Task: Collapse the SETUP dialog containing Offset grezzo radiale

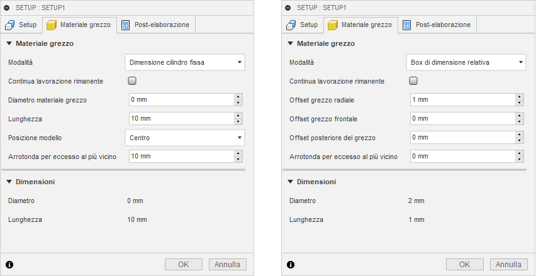Action: coord(288,7)
